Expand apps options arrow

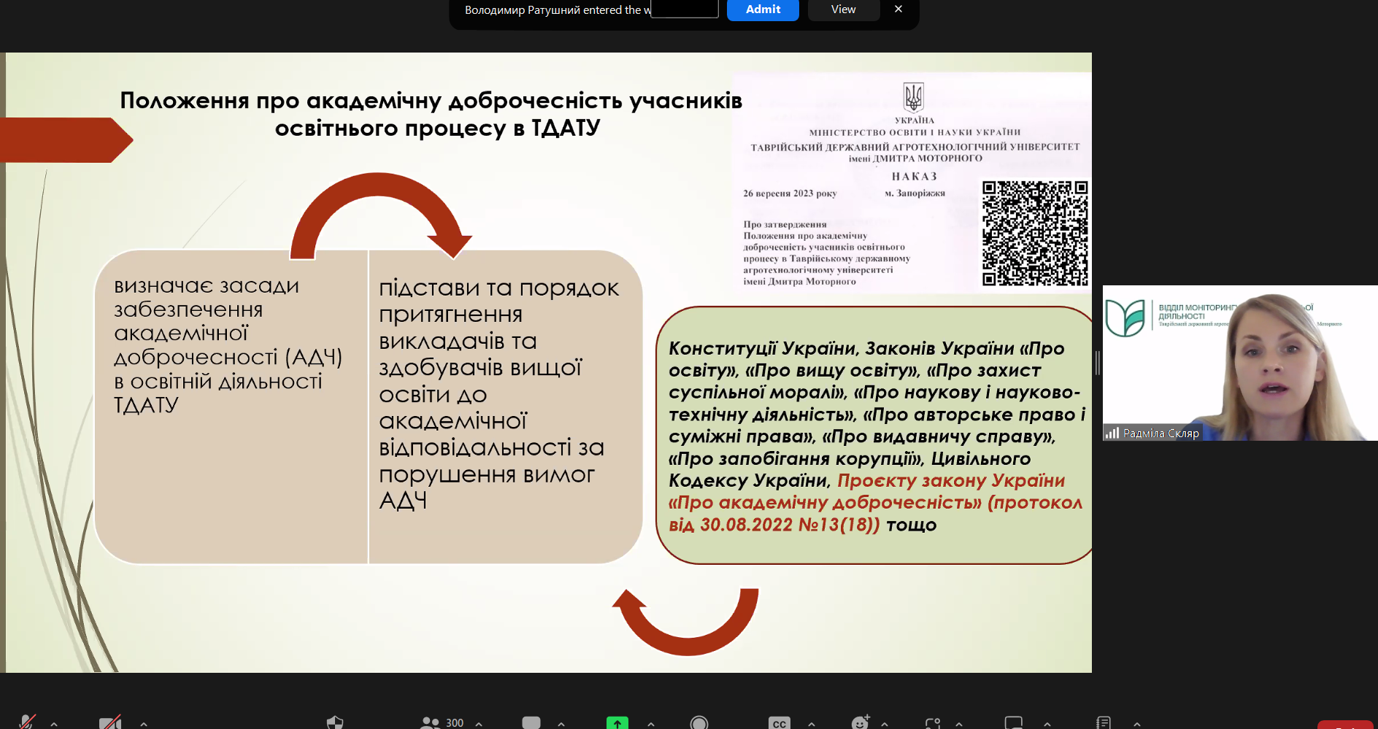click(959, 724)
